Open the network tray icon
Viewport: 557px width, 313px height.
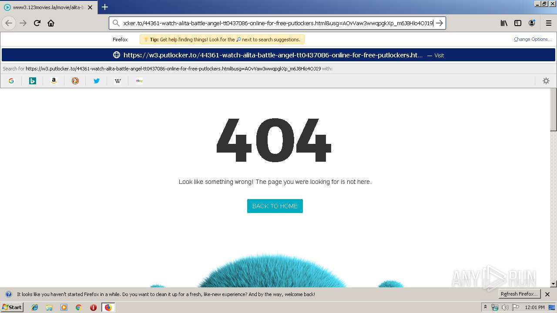(495, 307)
